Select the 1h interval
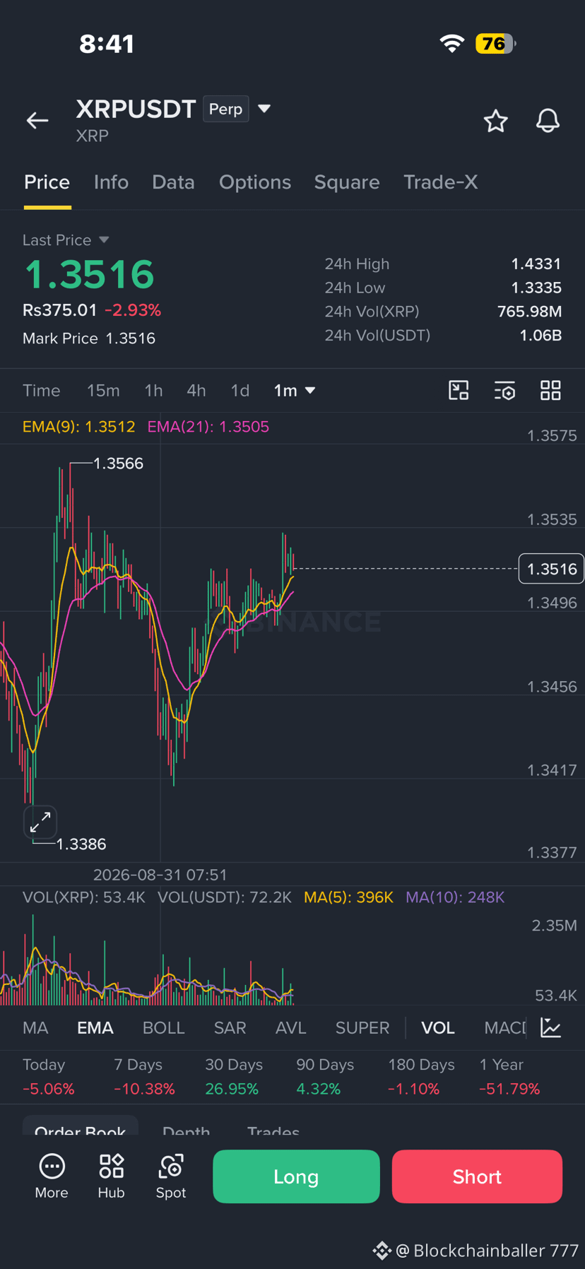Screen dimensions: 585x1269 (x=153, y=390)
